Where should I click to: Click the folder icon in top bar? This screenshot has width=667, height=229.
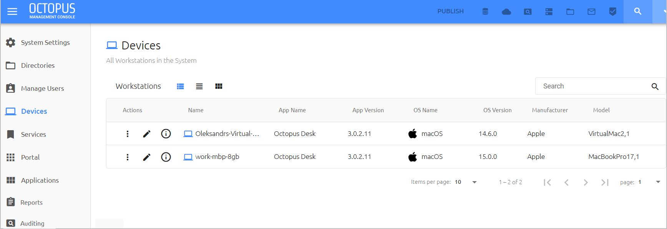point(570,11)
